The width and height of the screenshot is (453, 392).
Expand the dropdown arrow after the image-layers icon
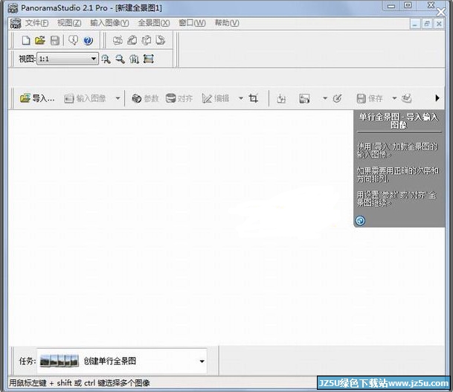coord(325,98)
